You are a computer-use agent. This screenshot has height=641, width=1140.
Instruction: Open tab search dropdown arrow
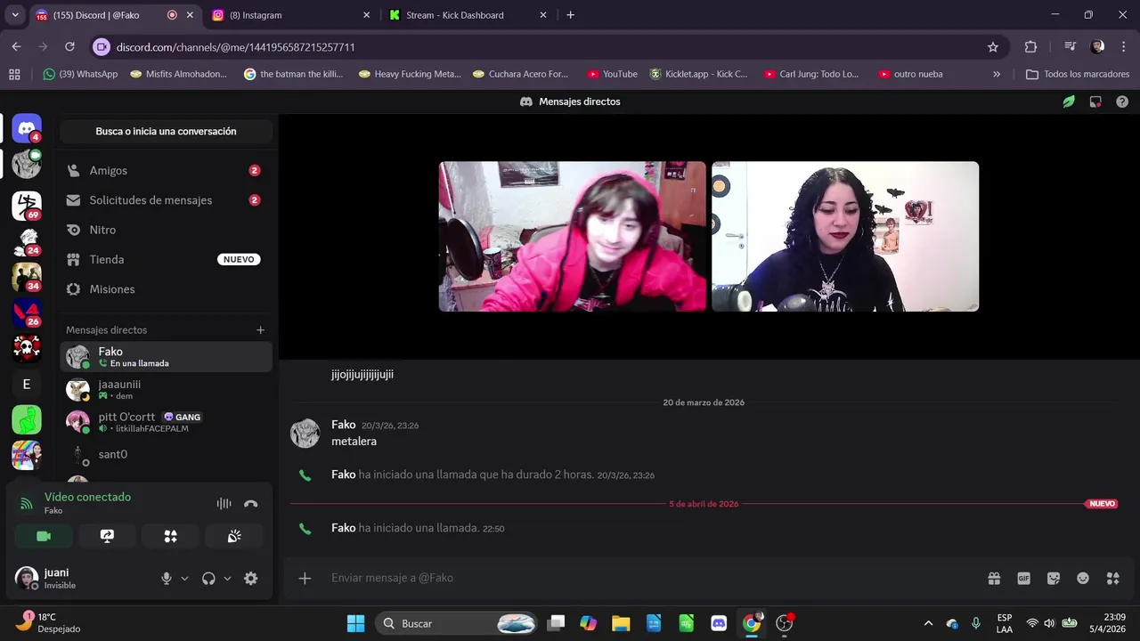coord(15,15)
